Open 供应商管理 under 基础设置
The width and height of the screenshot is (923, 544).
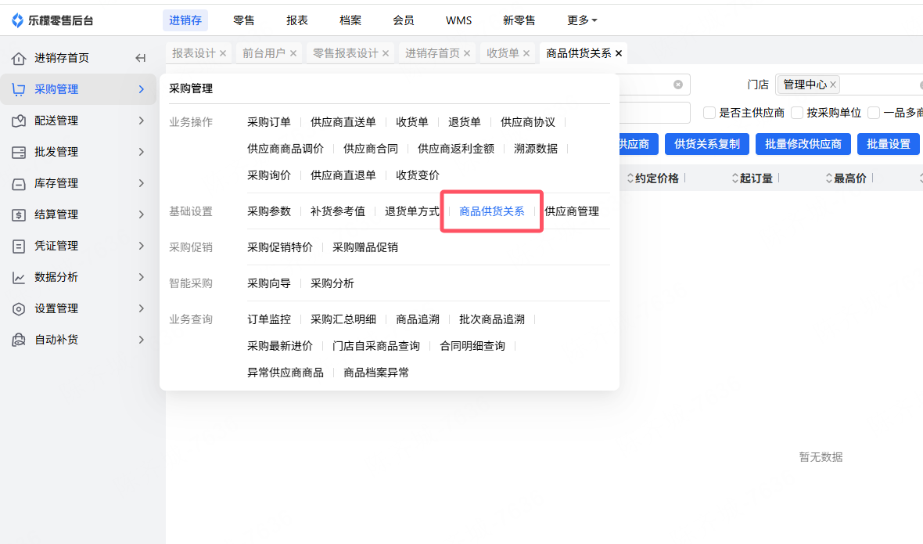pyautogui.click(x=572, y=211)
